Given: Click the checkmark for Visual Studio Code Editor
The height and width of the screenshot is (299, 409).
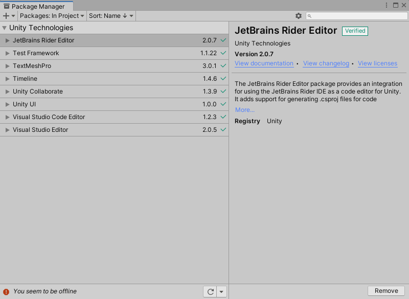Looking at the screenshot, I should click(223, 117).
